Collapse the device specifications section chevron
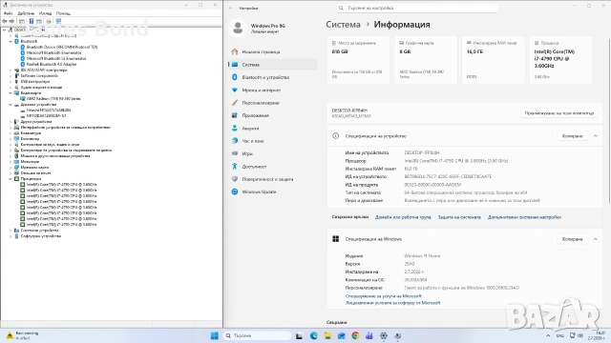611x343 pixels. coord(596,136)
